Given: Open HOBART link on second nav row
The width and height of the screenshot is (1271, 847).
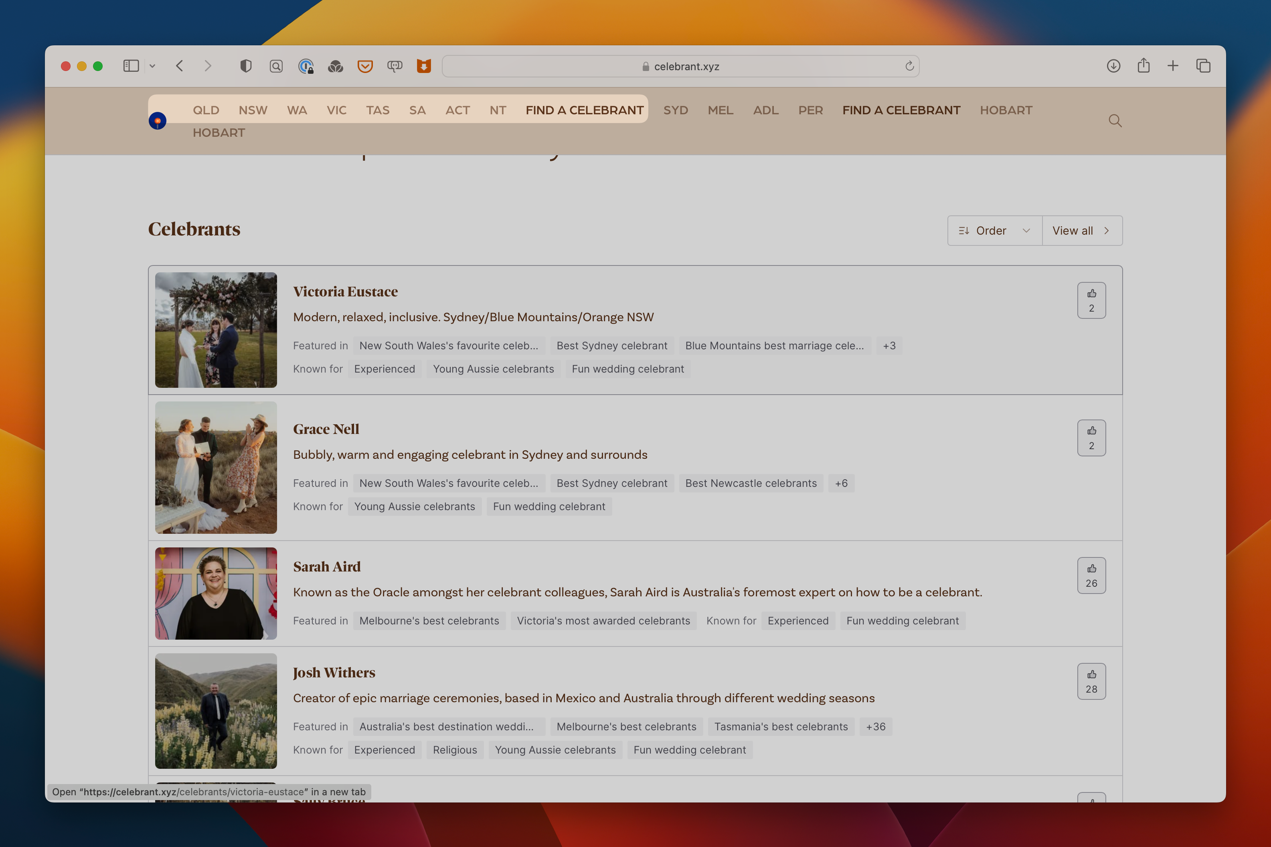Looking at the screenshot, I should click(x=219, y=133).
